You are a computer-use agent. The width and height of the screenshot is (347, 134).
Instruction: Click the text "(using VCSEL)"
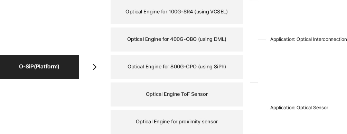click(x=211, y=12)
